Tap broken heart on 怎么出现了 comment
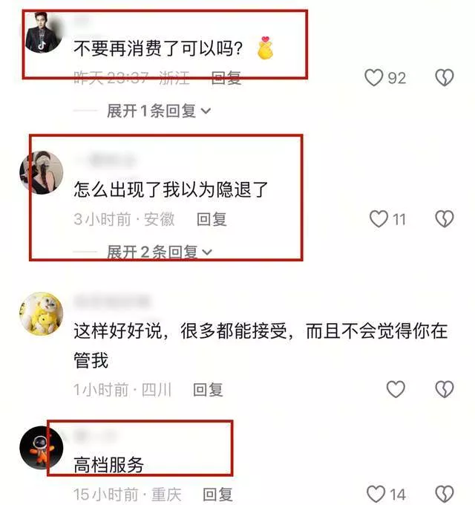The width and height of the screenshot is (475, 505). (445, 219)
